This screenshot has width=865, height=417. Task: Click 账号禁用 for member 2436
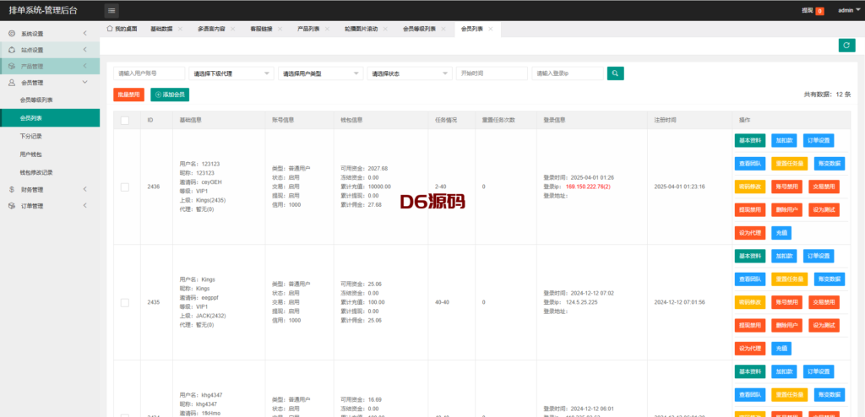pyautogui.click(x=786, y=187)
